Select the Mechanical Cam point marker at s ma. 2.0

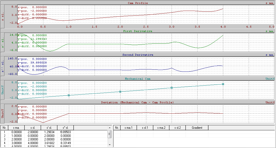point(120,92)
